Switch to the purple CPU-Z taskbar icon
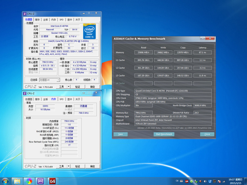 pos(41,181)
